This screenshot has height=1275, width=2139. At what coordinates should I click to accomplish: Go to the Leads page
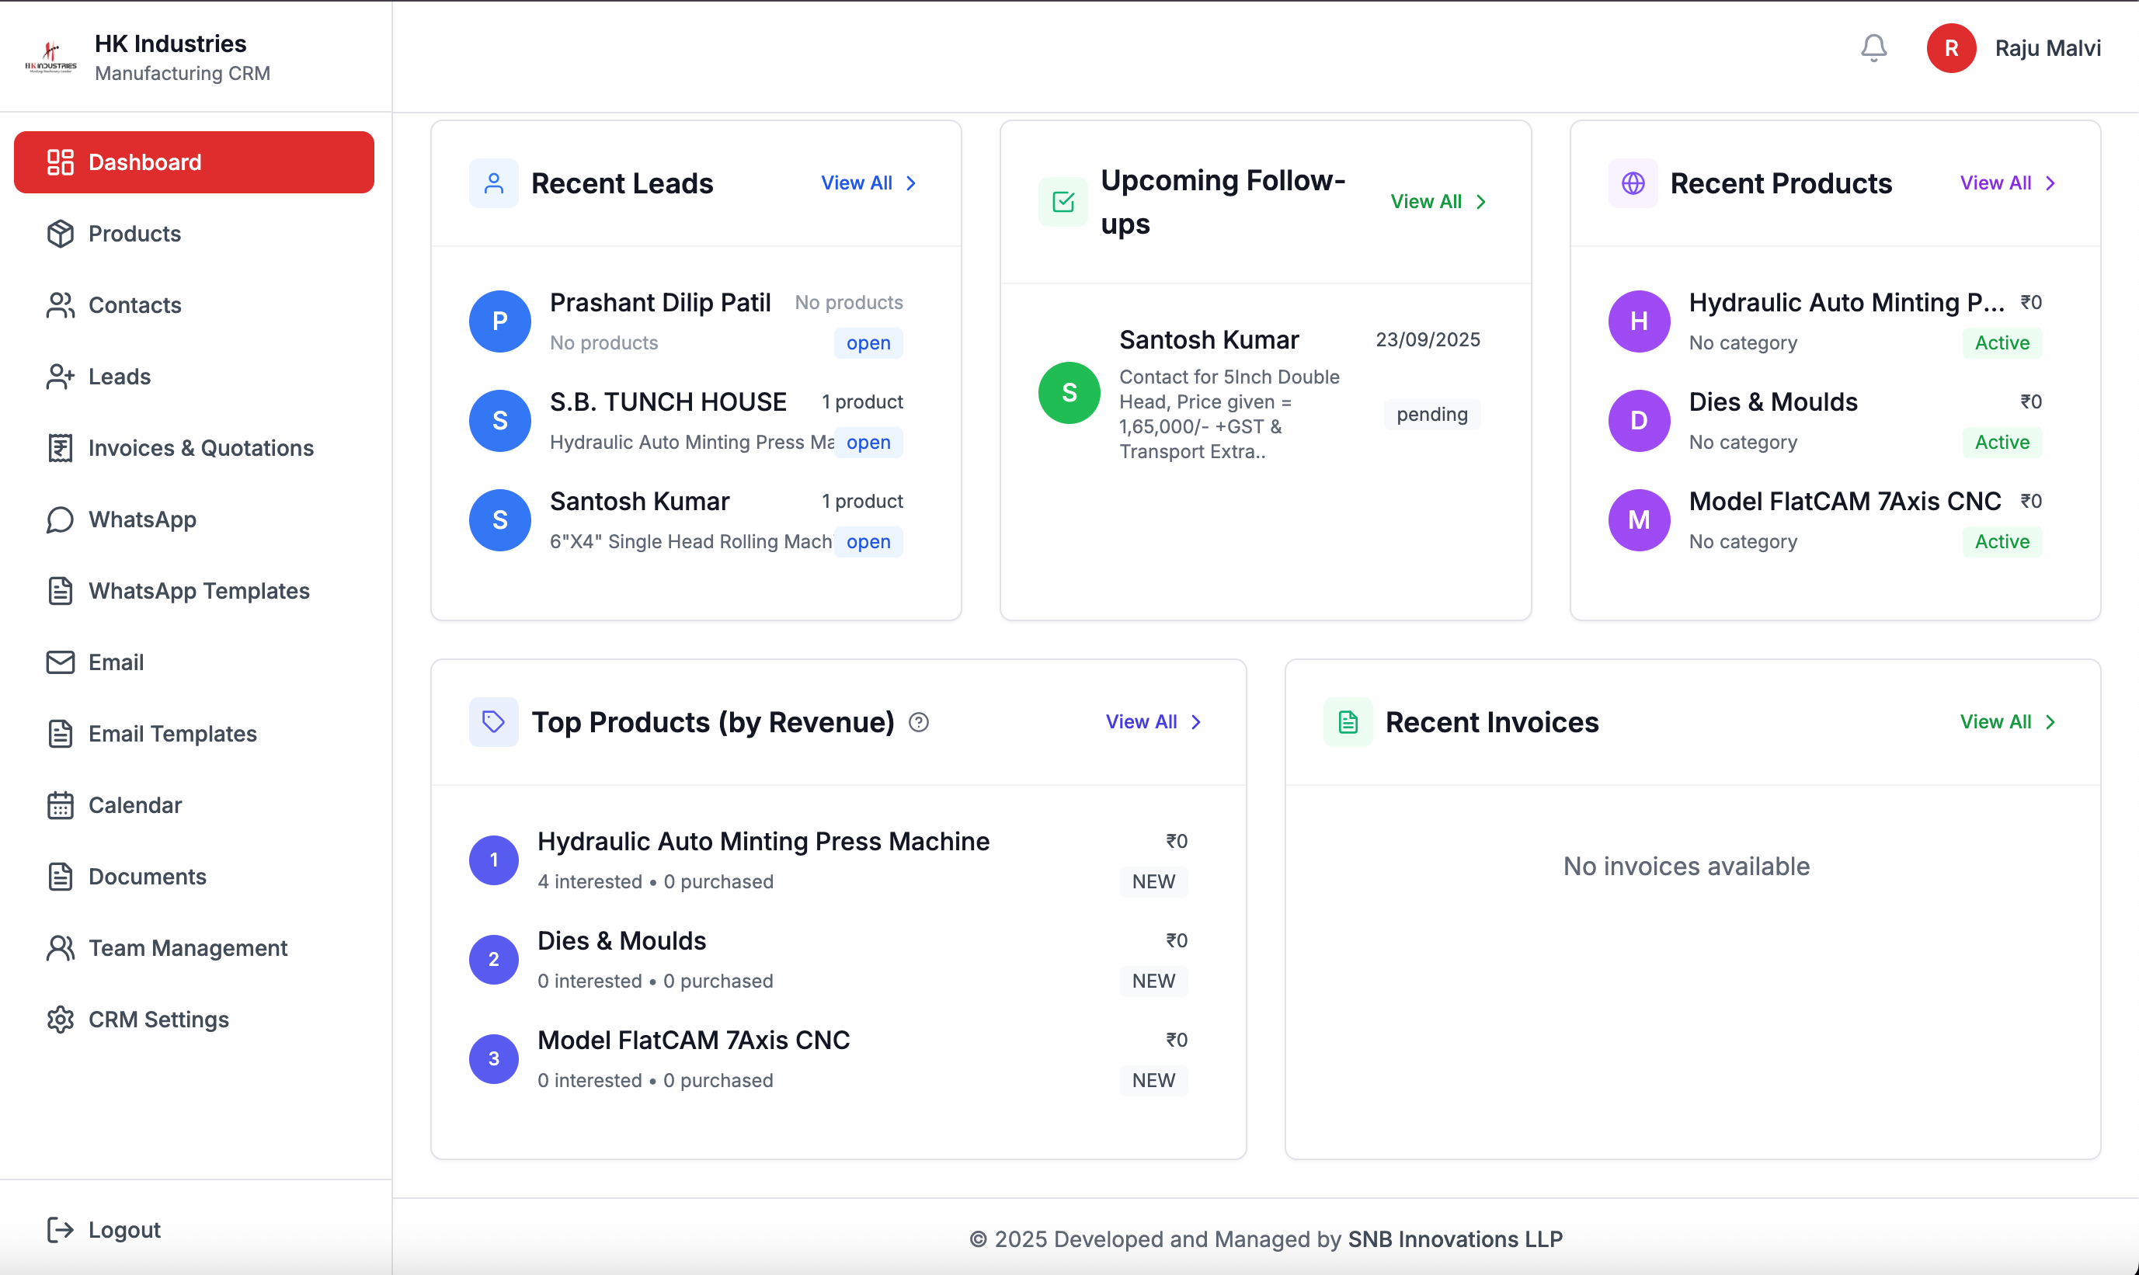[x=194, y=377]
